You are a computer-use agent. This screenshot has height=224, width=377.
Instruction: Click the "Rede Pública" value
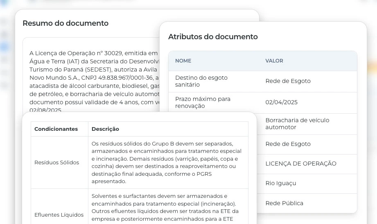[x=284, y=203]
